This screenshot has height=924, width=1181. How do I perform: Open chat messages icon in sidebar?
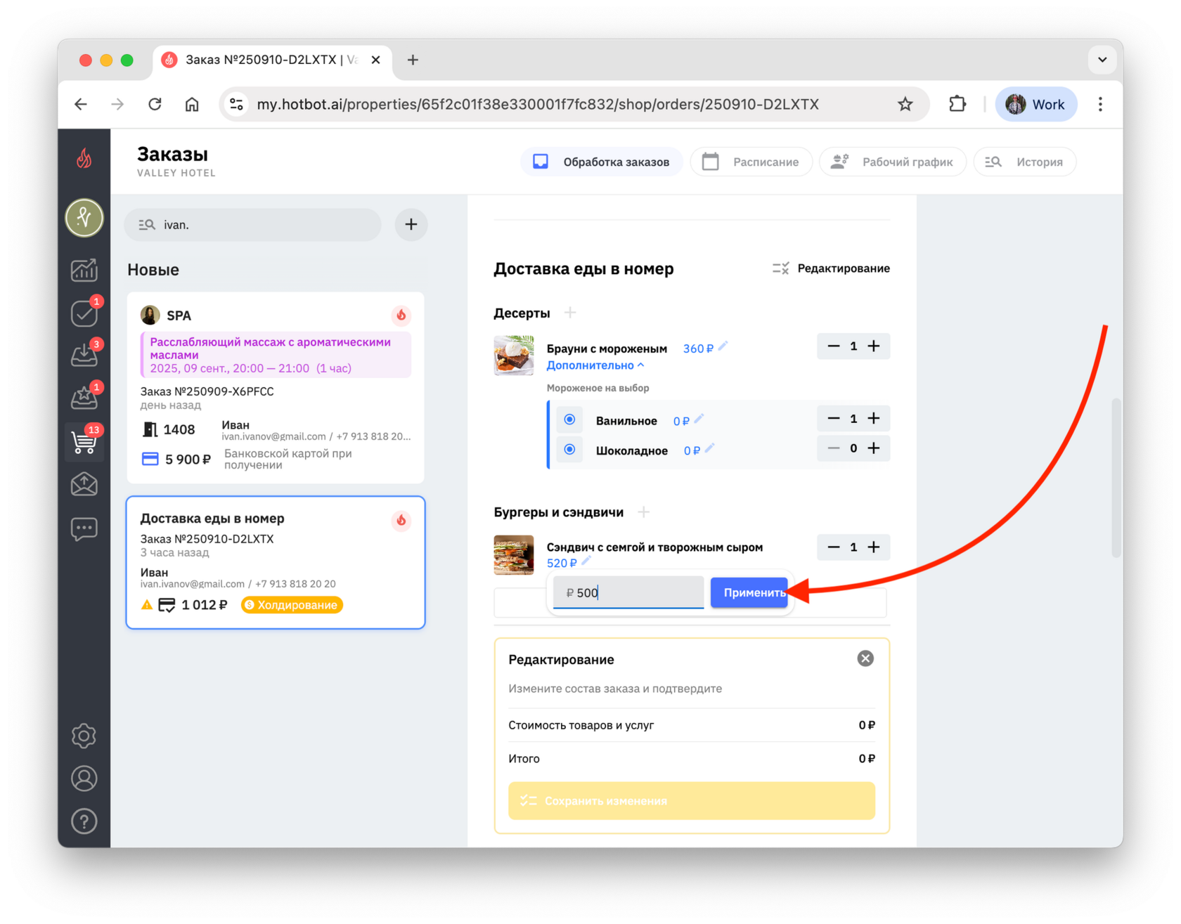tap(84, 528)
